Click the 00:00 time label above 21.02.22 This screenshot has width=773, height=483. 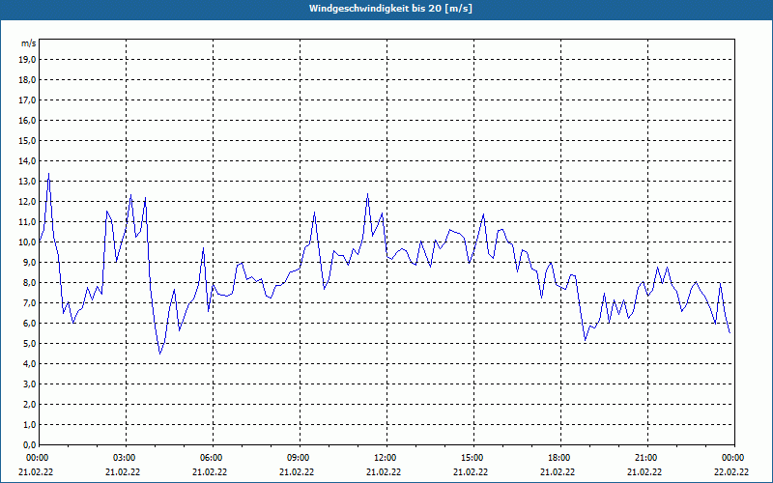(39, 458)
